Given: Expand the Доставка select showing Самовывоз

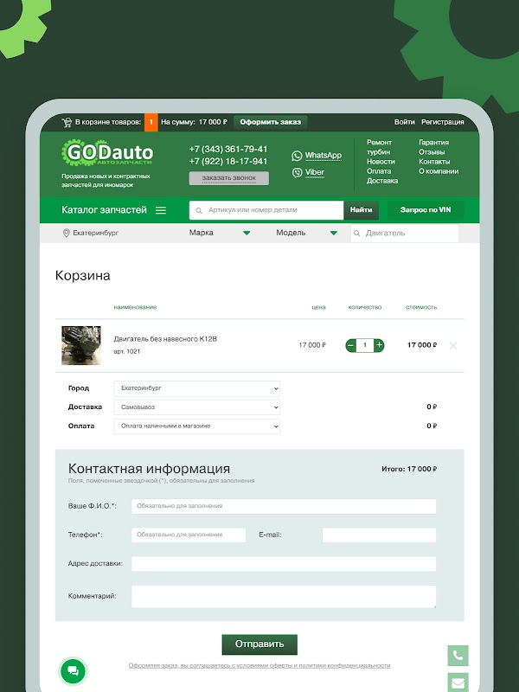Looking at the screenshot, I should (197, 407).
